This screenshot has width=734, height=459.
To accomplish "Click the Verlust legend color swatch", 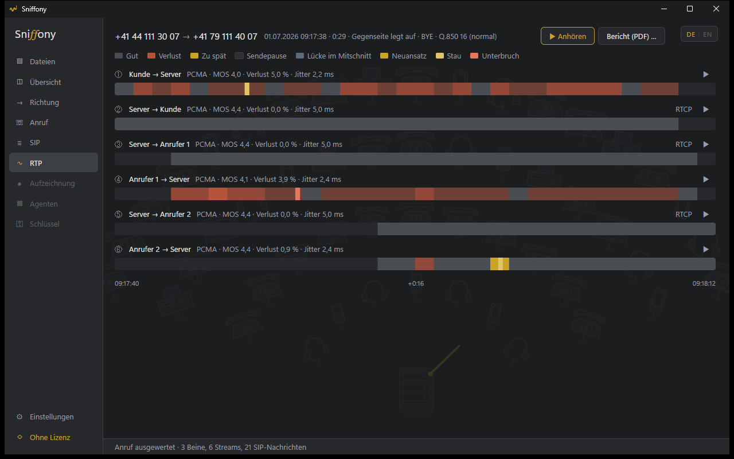I will coord(151,56).
